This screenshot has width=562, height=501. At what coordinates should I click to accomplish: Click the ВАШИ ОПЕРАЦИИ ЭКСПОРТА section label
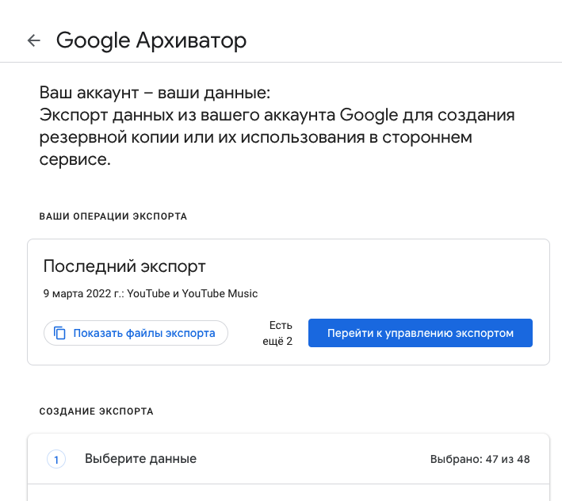113,216
